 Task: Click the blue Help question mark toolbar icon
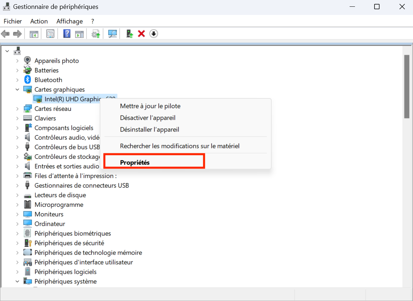pyautogui.click(x=67, y=34)
